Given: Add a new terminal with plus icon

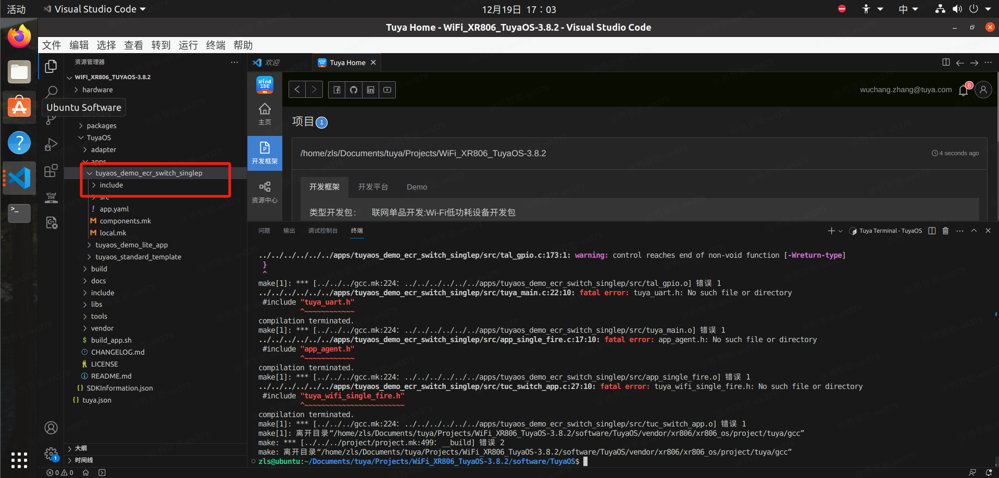Looking at the screenshot, I should point(831,231).
